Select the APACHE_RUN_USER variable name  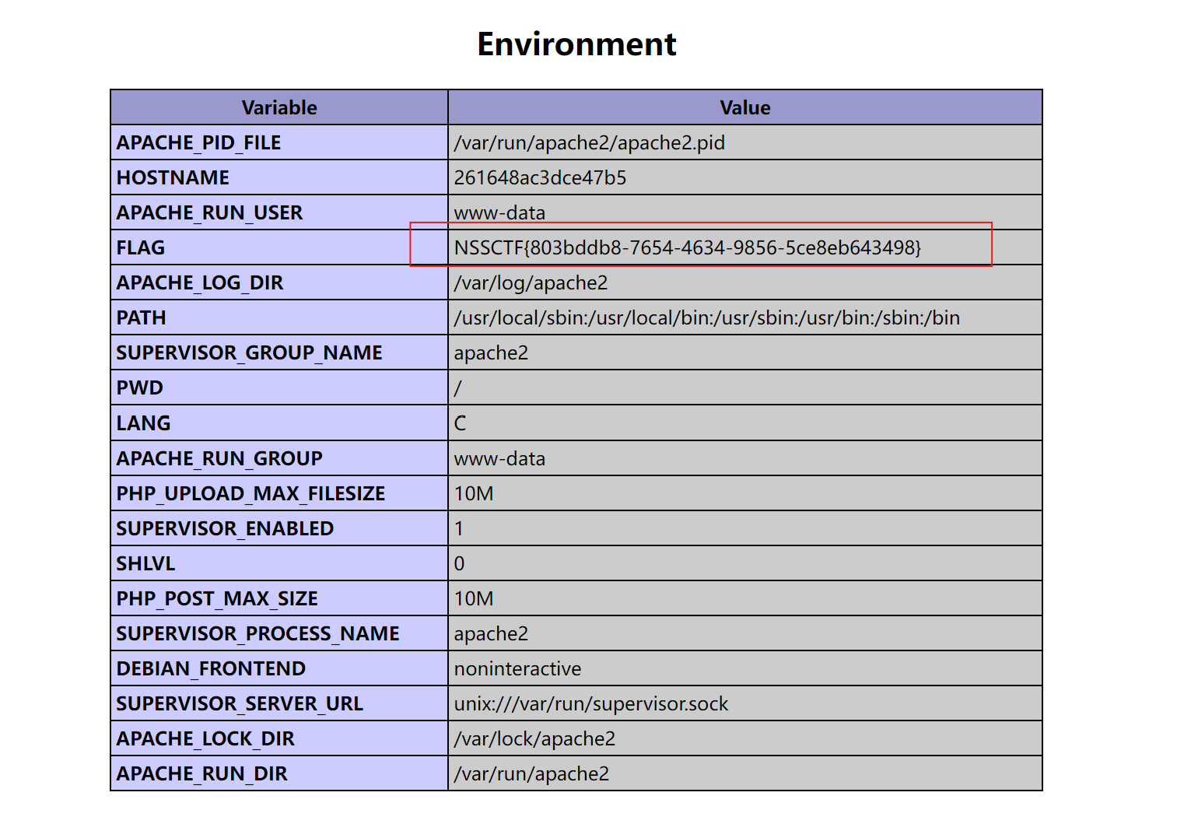pos(209,213)
